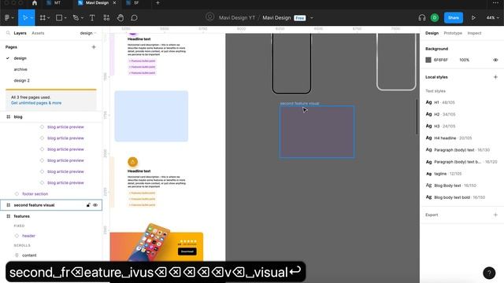Switch to the Assets tab

tap(38, 33)
